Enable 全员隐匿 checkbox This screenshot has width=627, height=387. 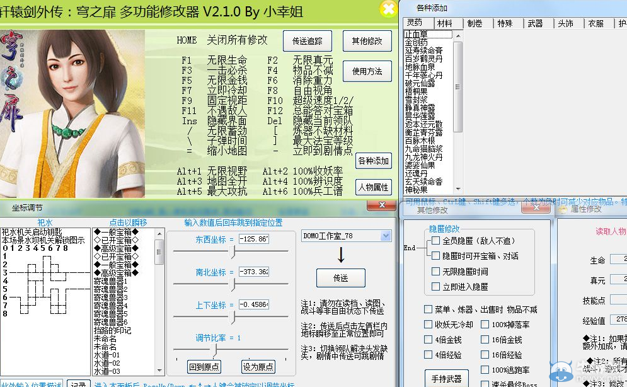click(436, 241)
